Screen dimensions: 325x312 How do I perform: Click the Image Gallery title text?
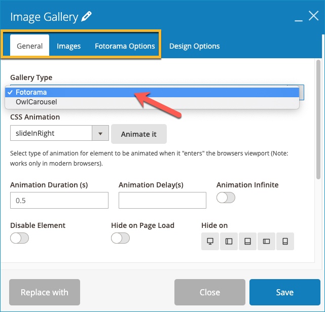(x=44, y=17)
